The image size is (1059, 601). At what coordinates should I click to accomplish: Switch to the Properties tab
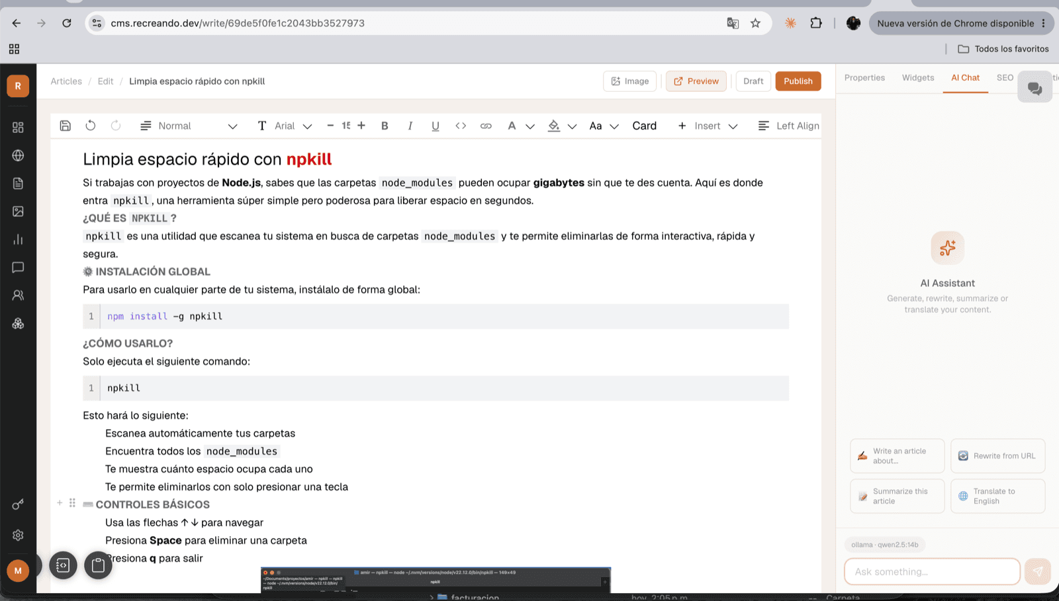pyautogui.click(x=864, y=78)
